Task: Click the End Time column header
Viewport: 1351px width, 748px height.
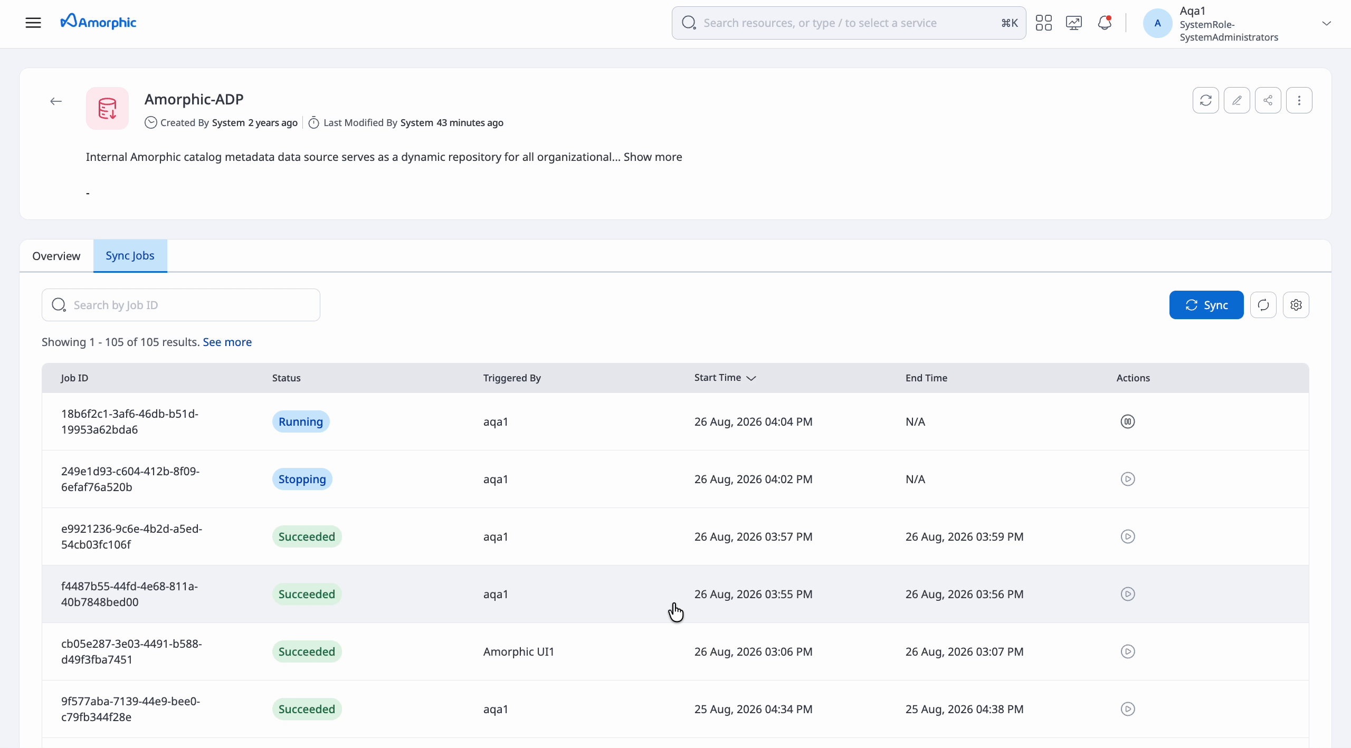Action: pyautogui.click(x=926, y=378)
